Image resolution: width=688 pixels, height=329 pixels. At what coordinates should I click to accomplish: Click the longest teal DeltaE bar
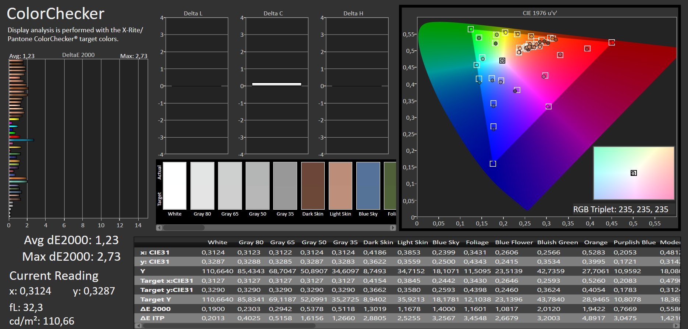pos(21,140)
